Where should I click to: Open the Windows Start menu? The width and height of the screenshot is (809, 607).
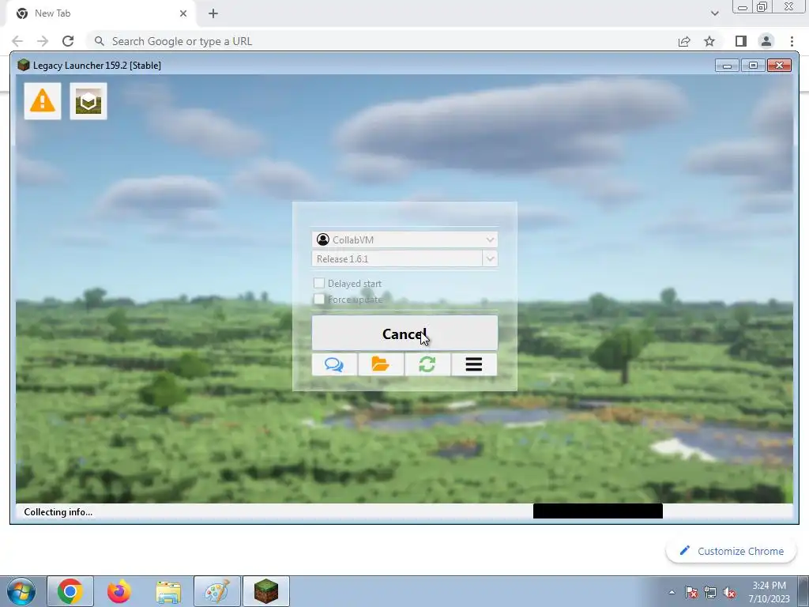pyautogui.click(x=21, y=591)
